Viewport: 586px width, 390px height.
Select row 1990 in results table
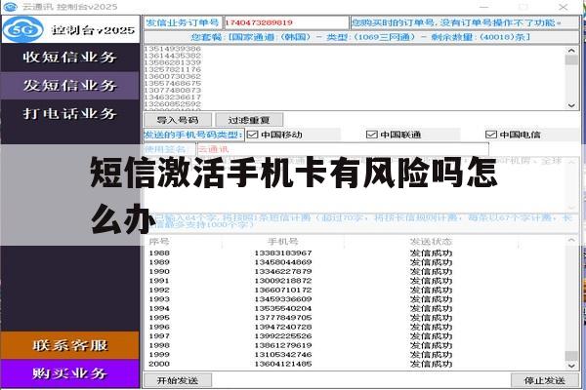(356, 271)
